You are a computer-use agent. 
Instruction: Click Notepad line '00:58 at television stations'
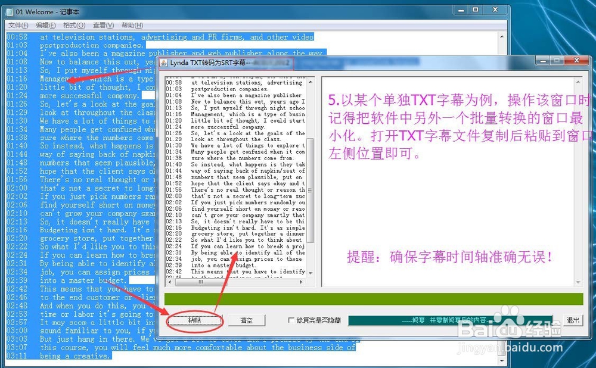point(160,37)
